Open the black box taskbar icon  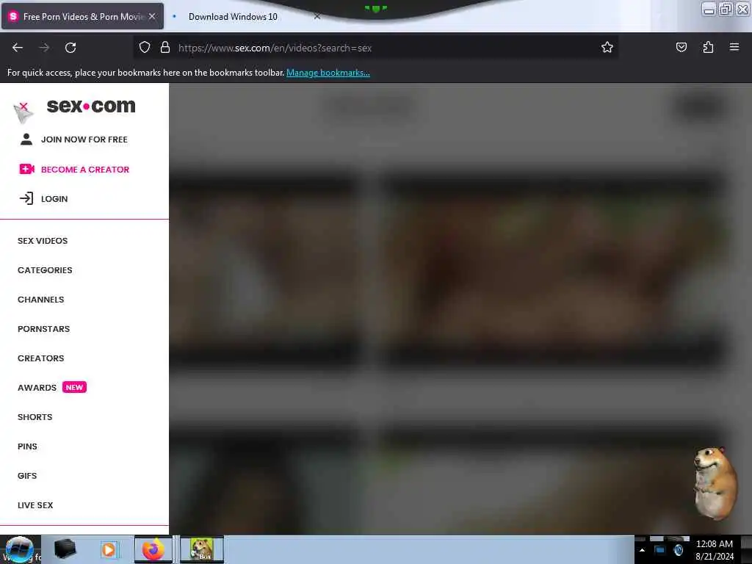point(65,549)
